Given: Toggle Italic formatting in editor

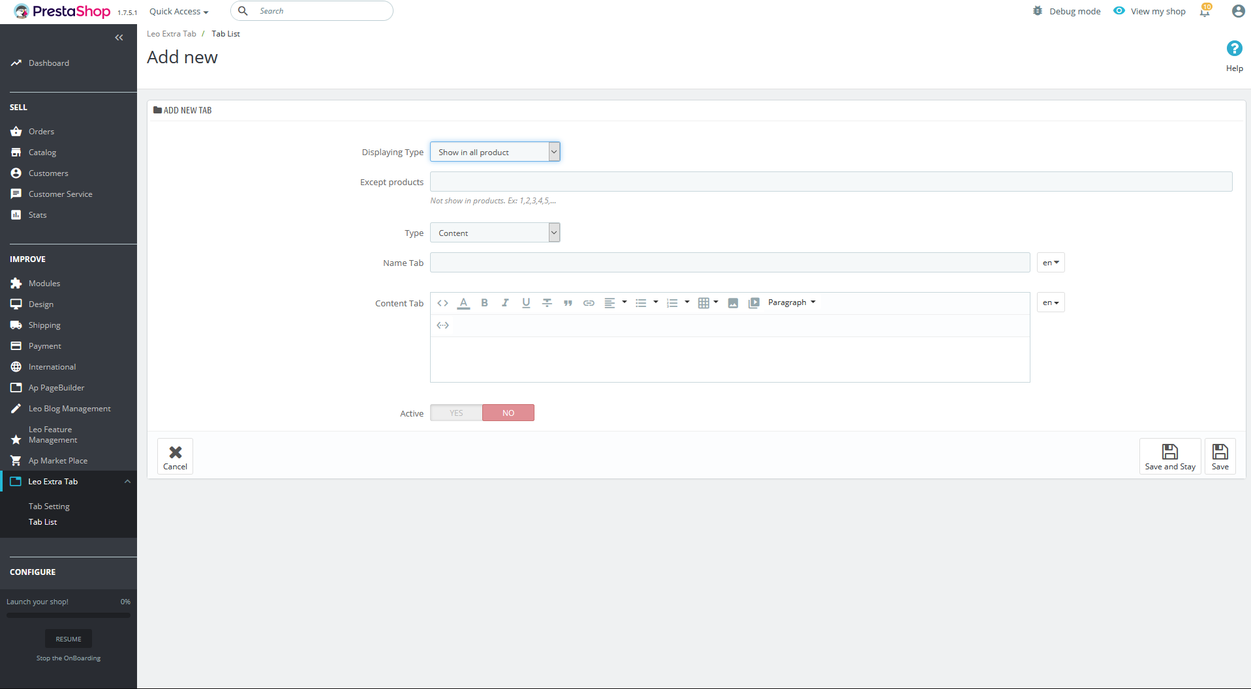Looking at the screenshot, I should click(x=505, y=302).
